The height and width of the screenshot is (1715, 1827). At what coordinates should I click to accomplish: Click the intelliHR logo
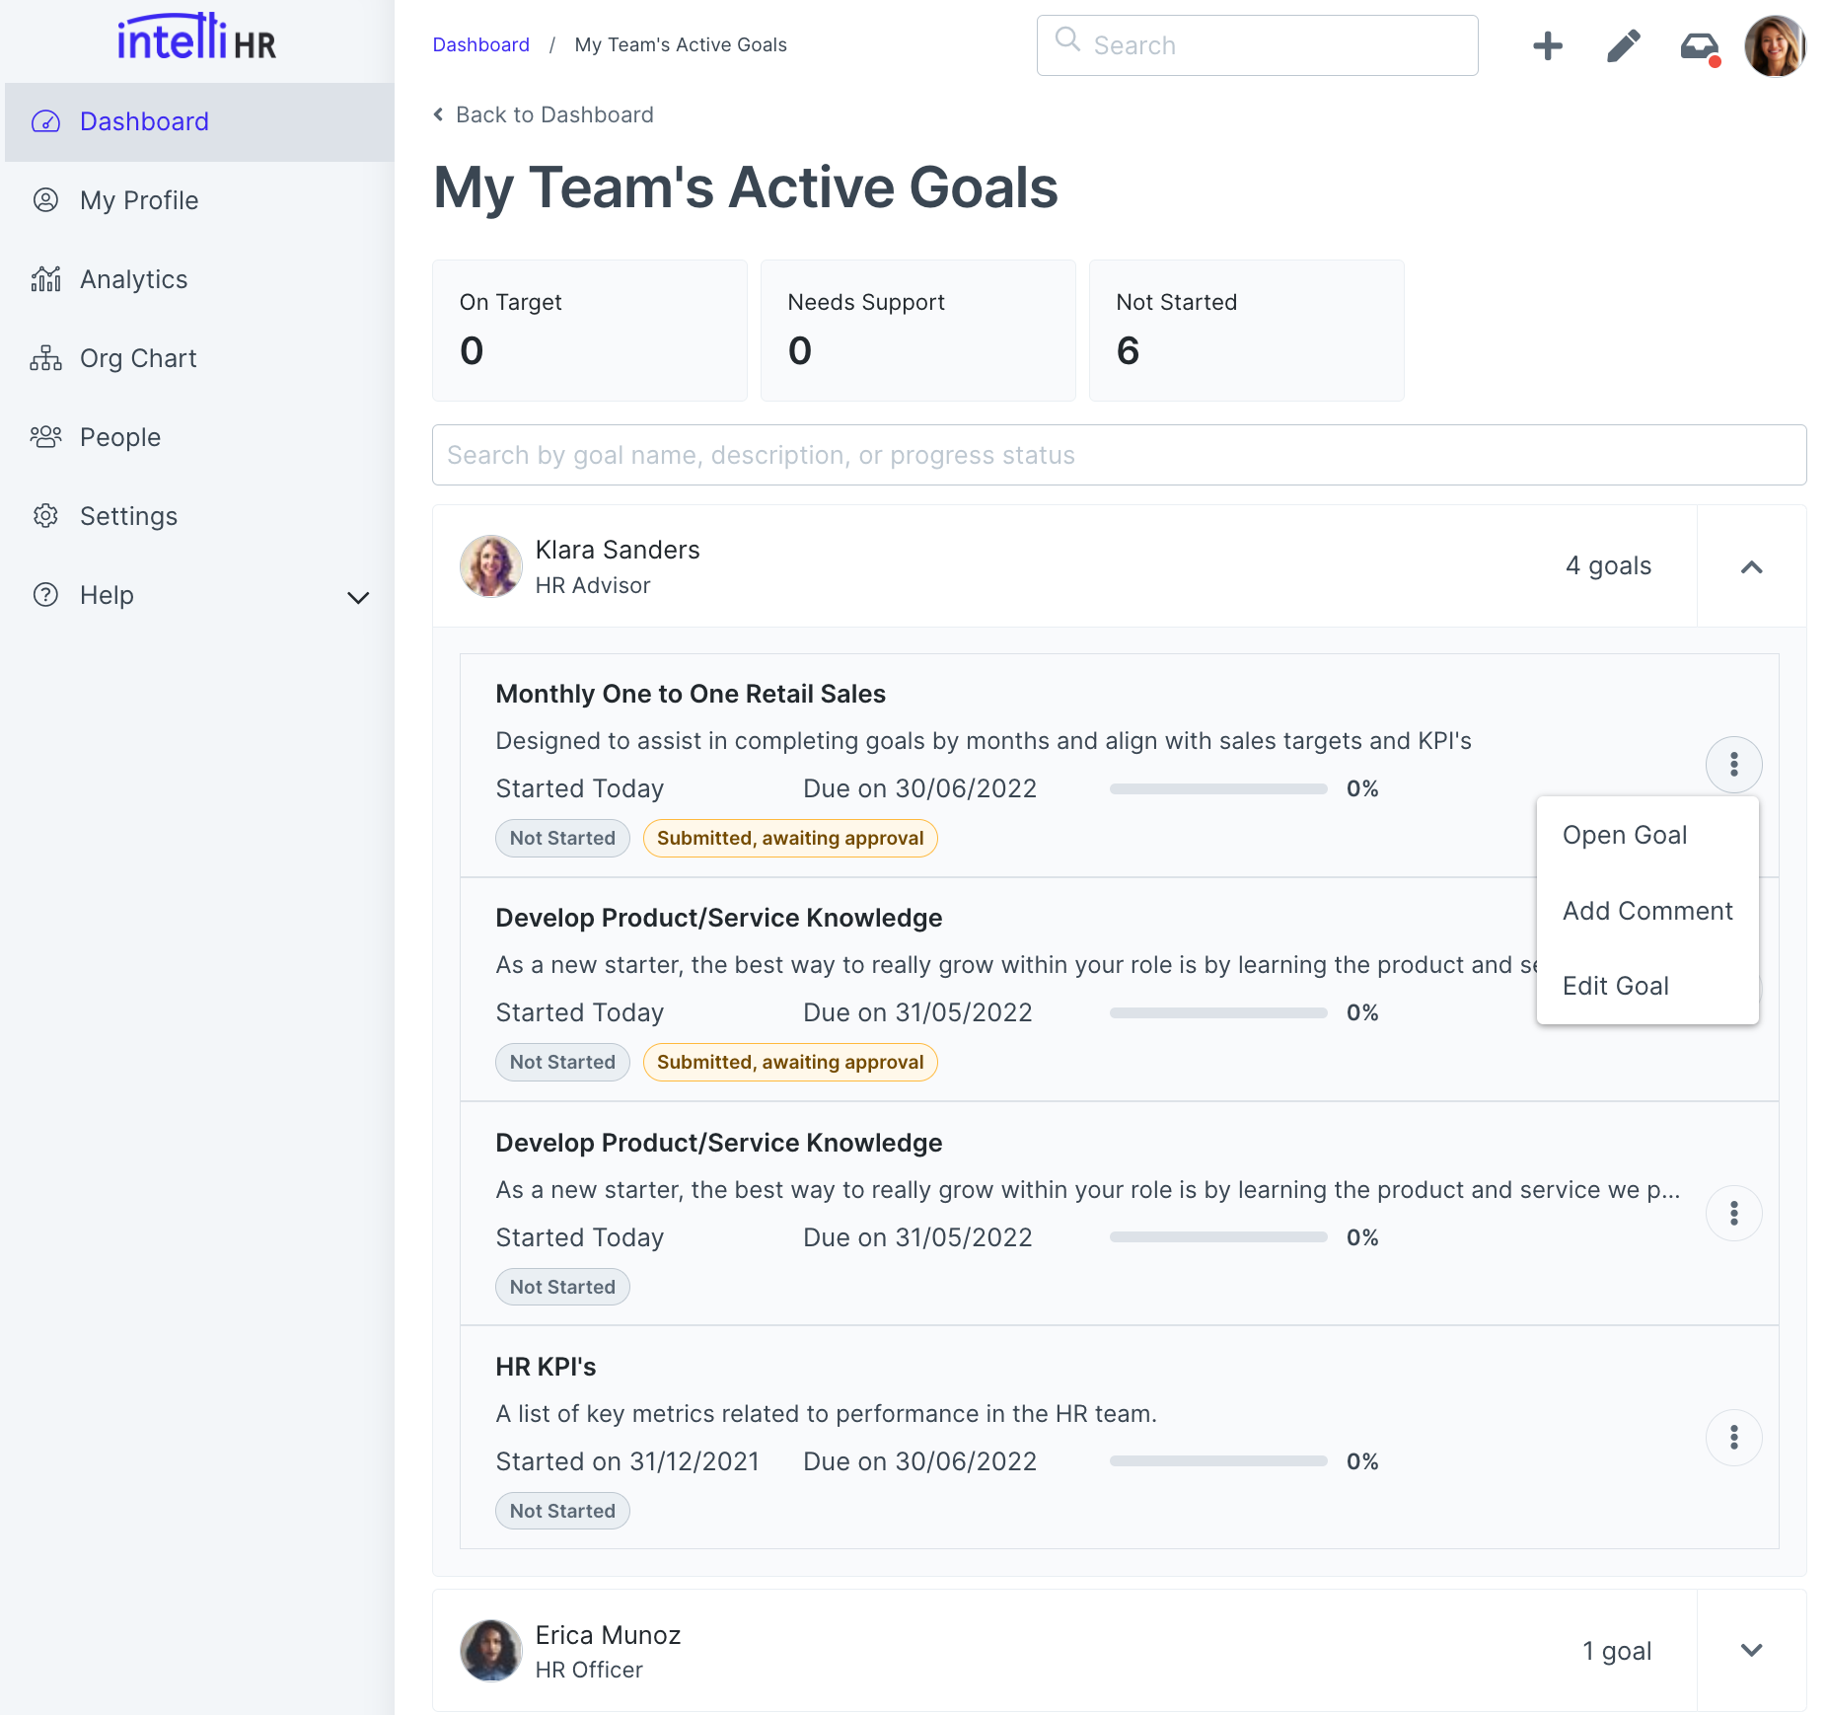[x=196, y=39]
